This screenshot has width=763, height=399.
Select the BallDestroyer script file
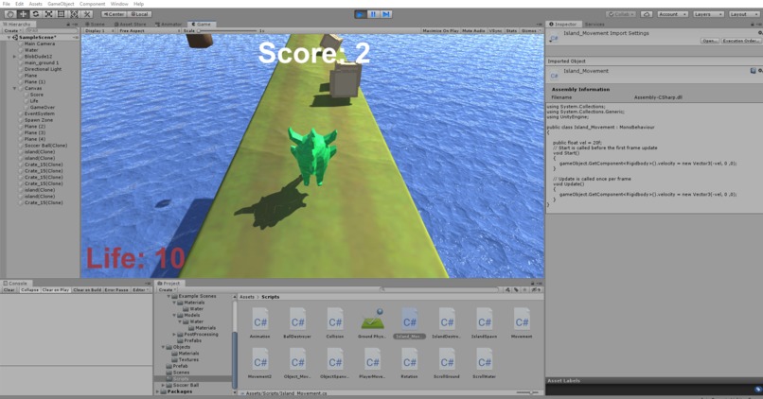click(x=297, y=323)
